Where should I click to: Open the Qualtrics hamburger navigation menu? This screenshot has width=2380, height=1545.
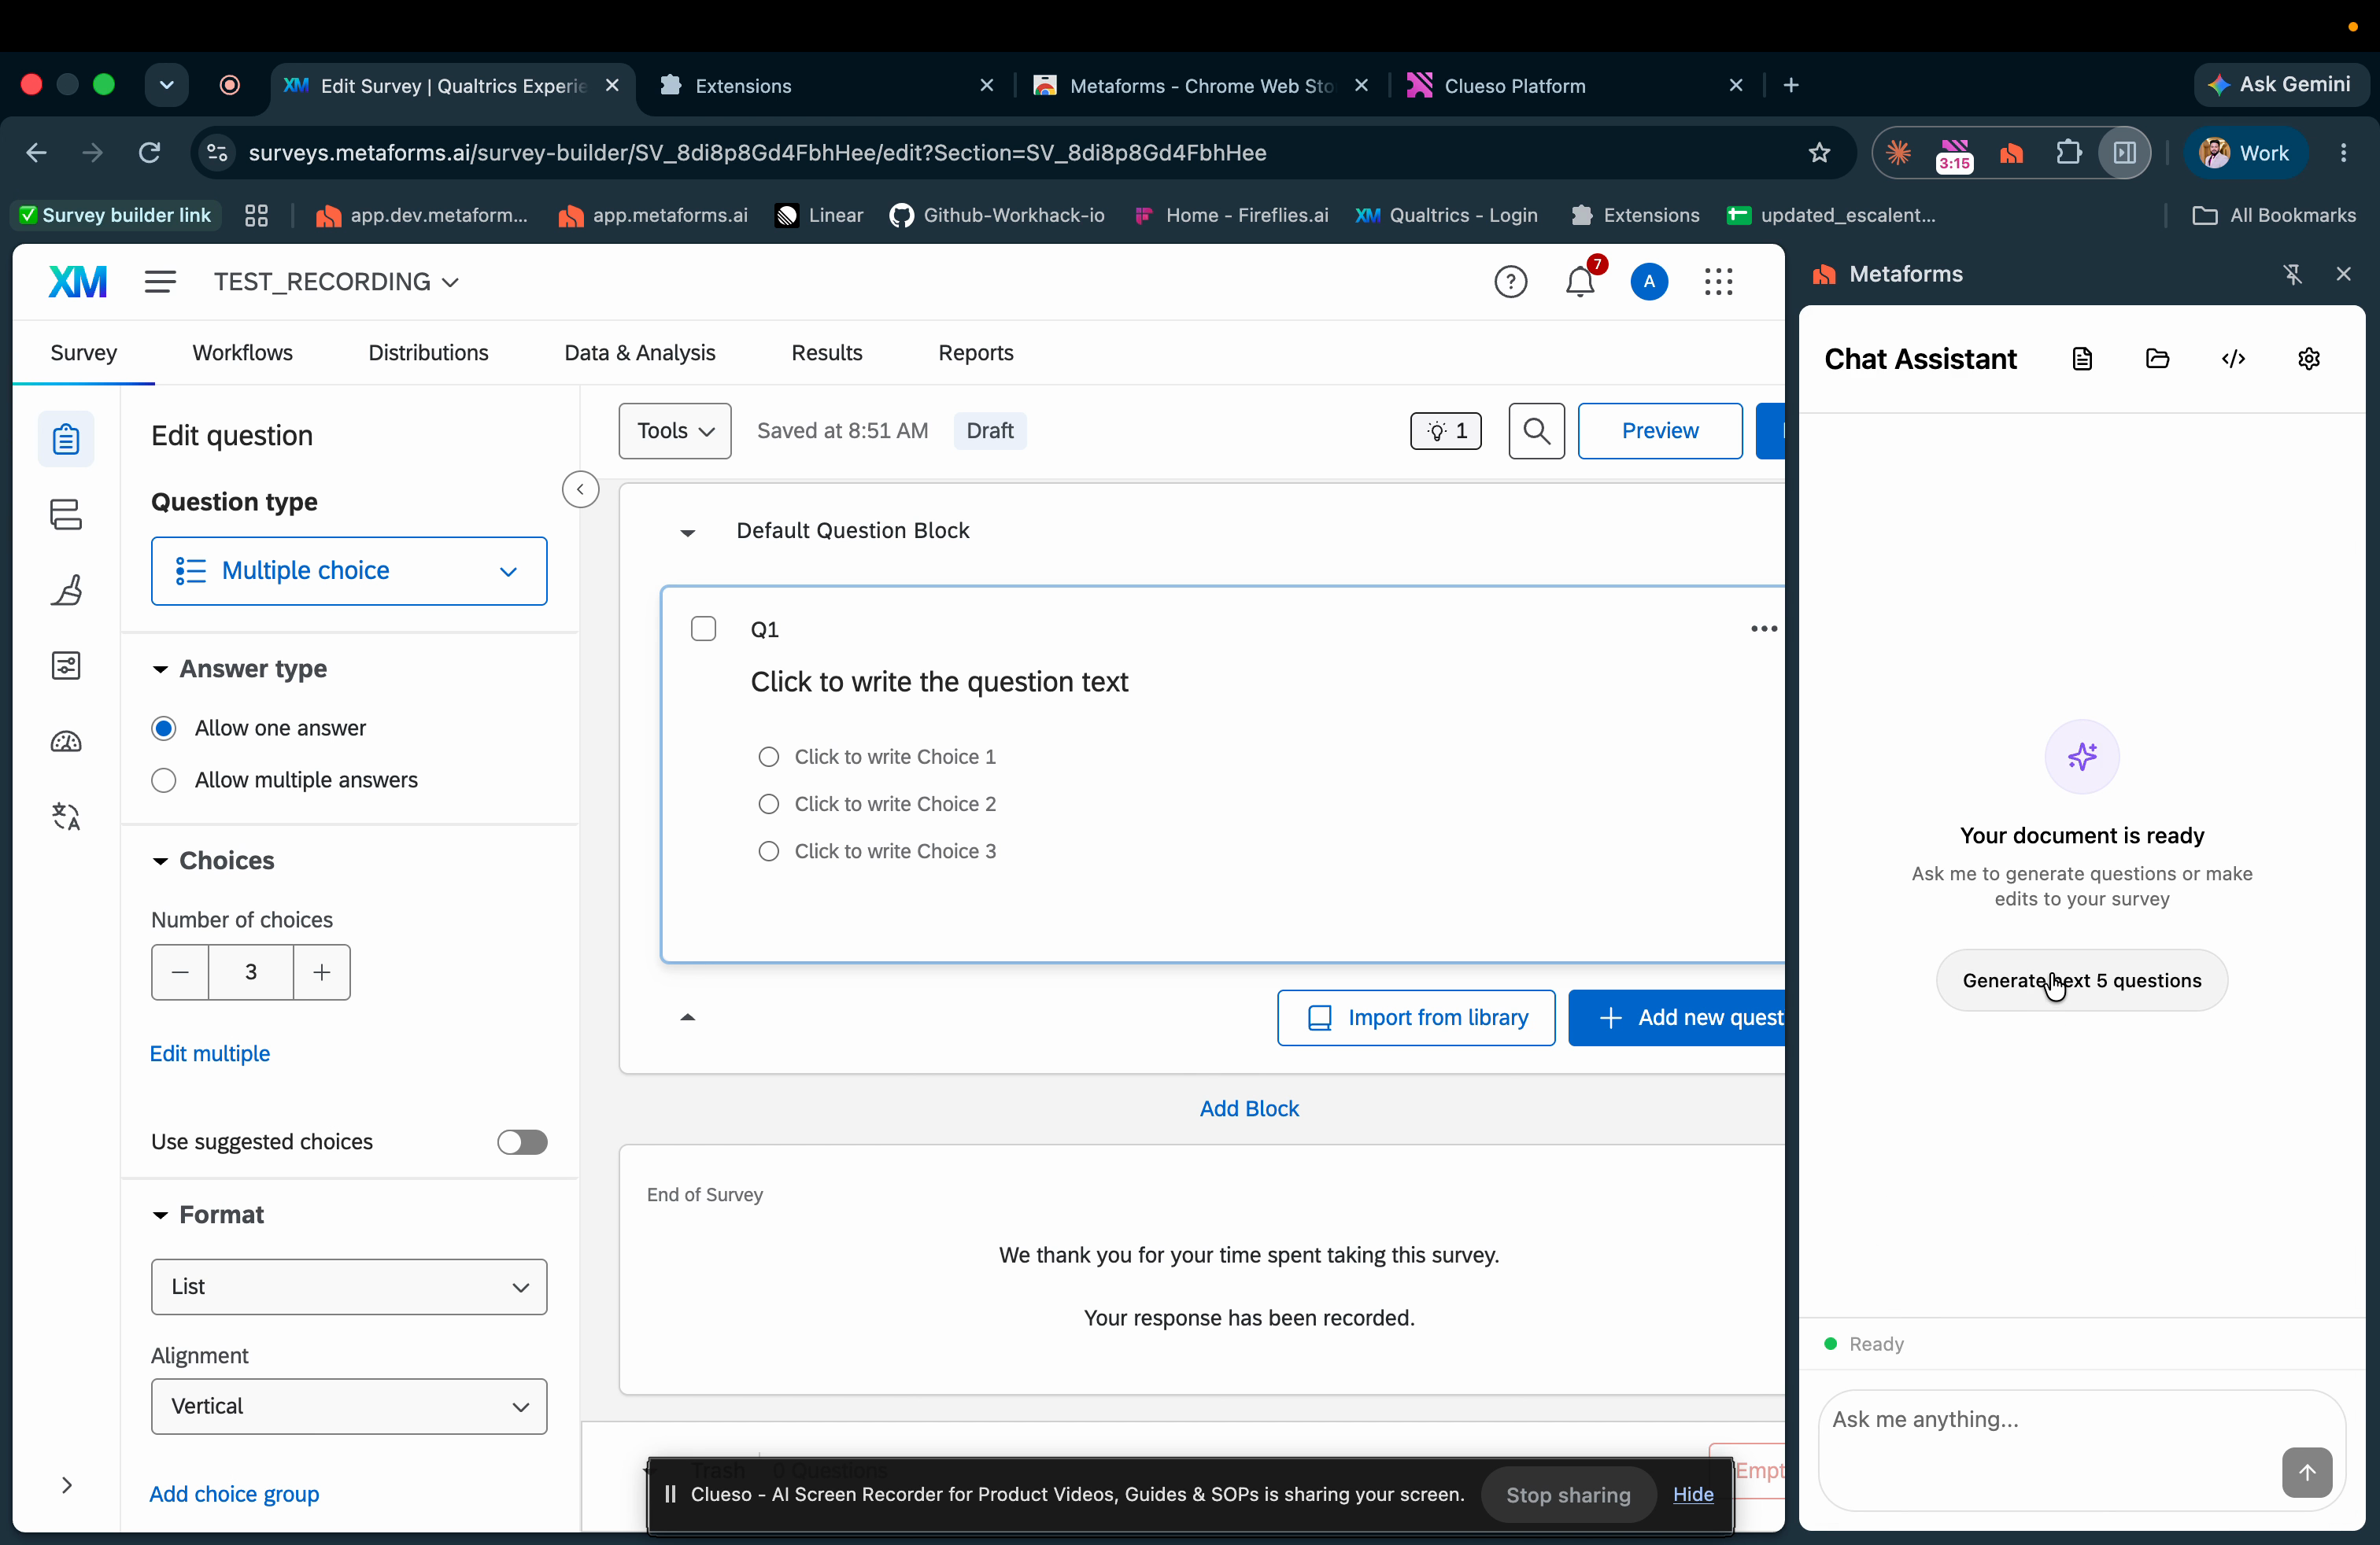tap(160, 282)
